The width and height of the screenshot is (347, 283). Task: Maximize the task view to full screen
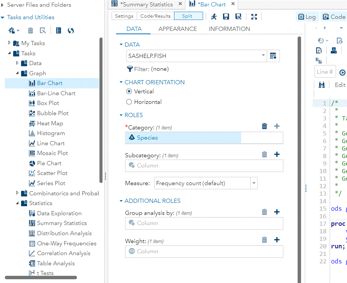coord(254,16)
